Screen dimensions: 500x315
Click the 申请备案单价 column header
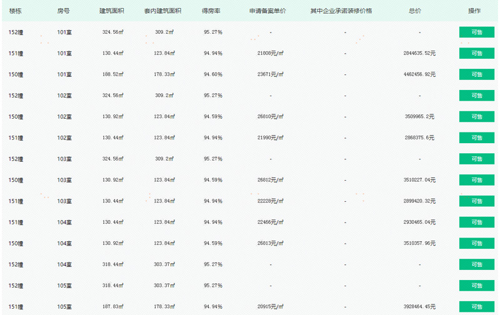coord(267,11)
